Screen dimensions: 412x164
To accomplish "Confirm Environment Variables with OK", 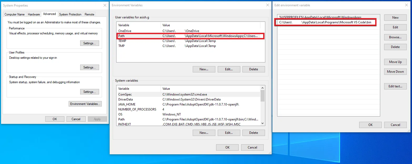I will tap(227, 147).
